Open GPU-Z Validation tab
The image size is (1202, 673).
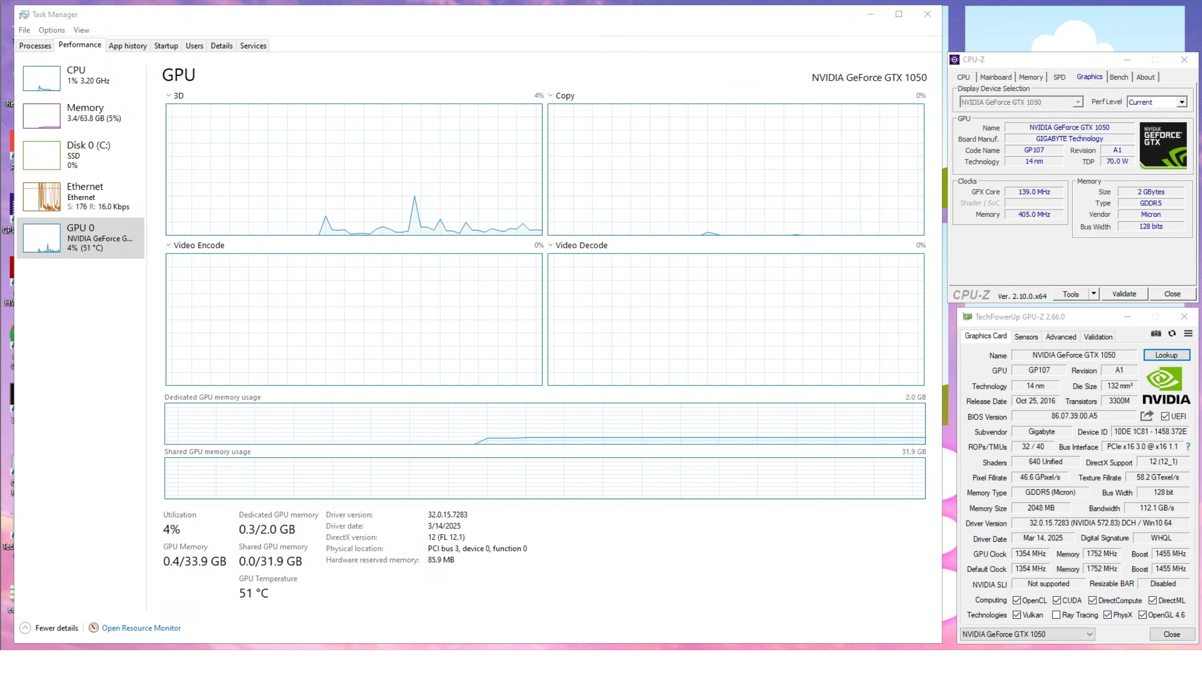(1098, 336)
